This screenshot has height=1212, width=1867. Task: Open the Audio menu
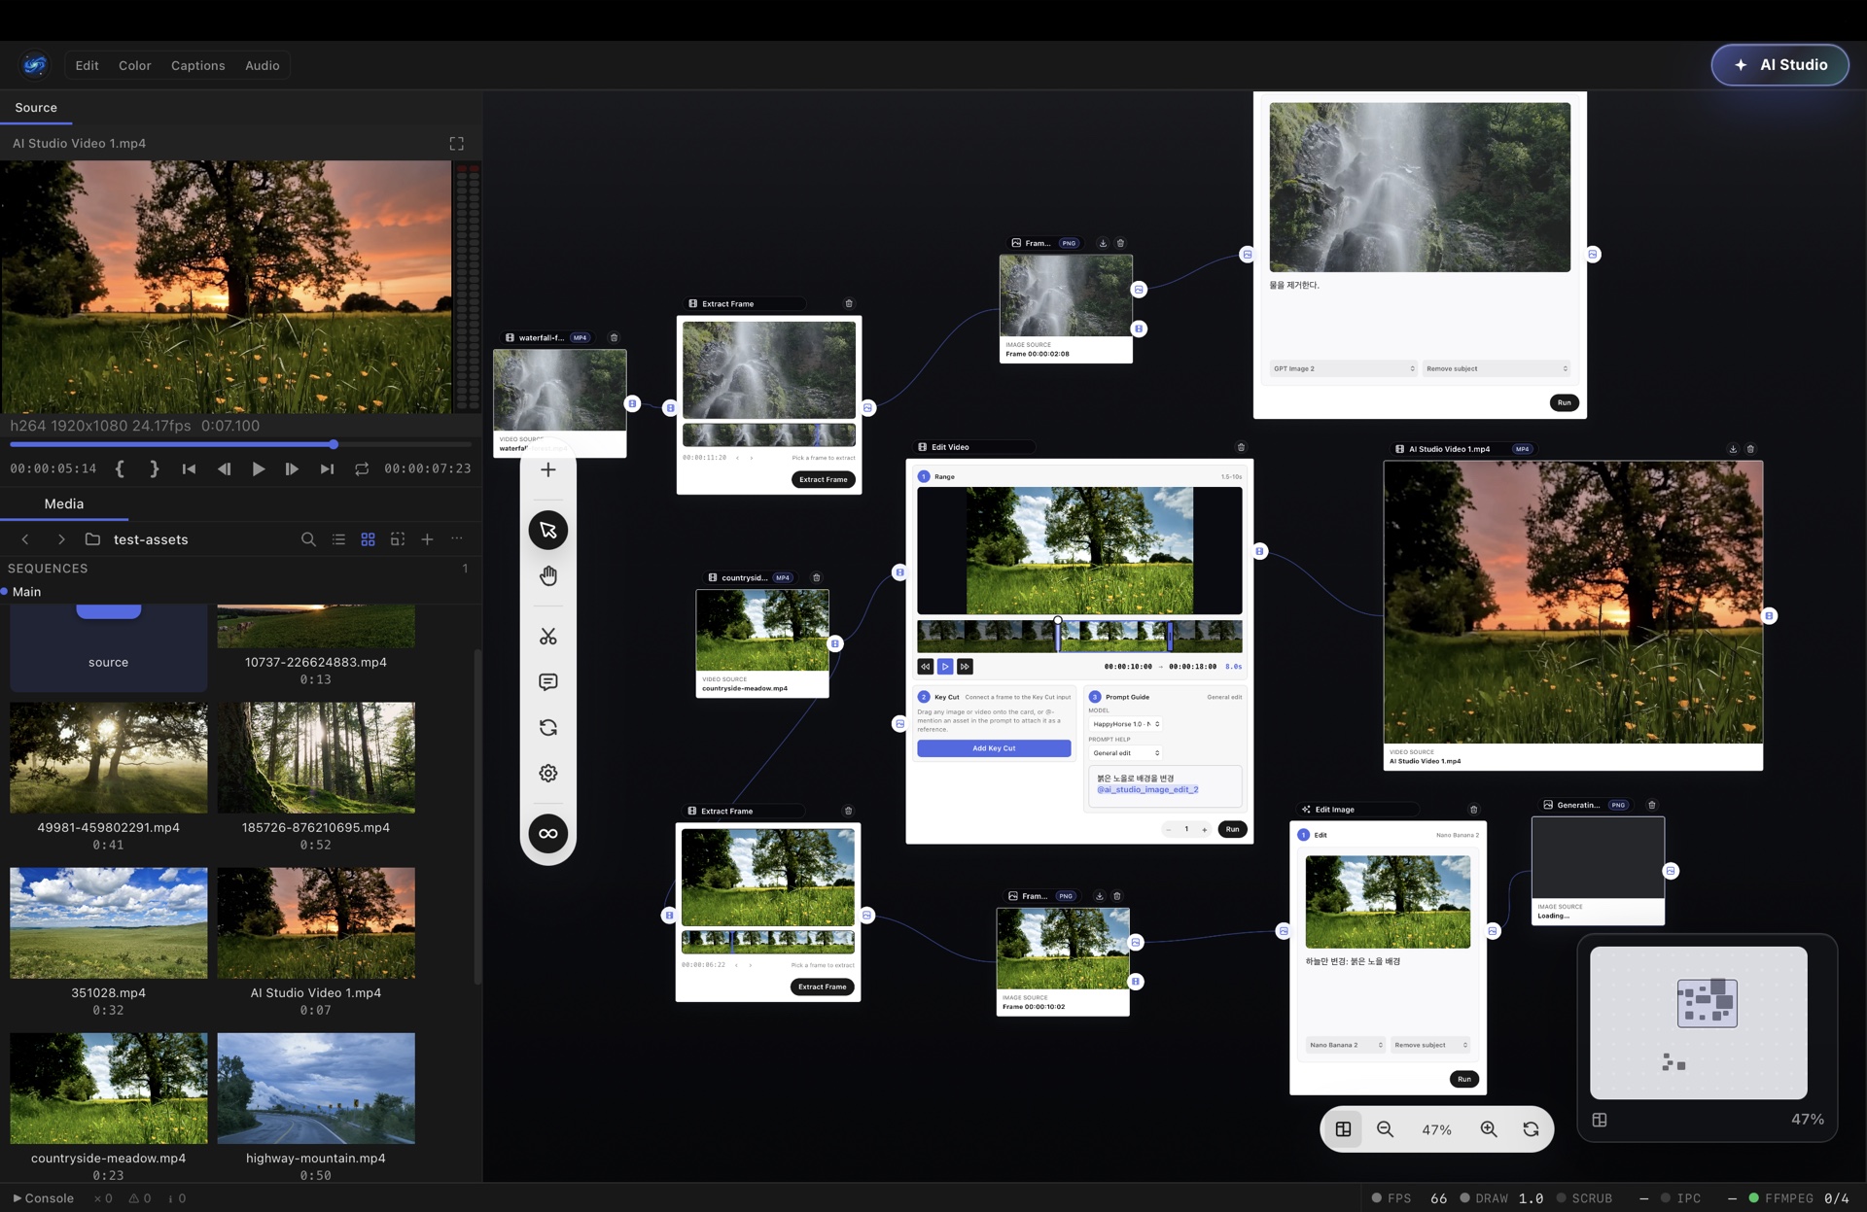tap(262, 65)
